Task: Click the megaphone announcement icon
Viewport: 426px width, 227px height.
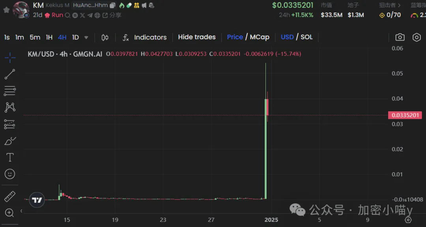Action: pyautogui.click(x=144, y=5)
